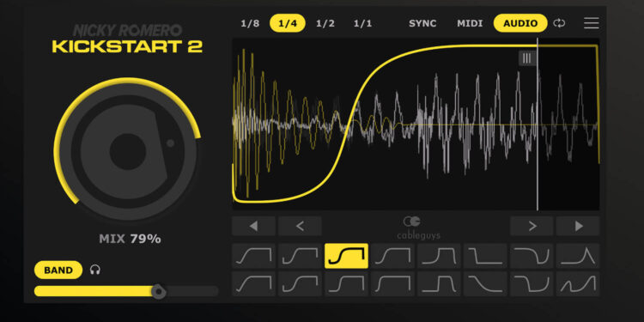Click the filled left-triangle preset arrow
Viewport: 644px width, 322px height.
tap(253, 226)
